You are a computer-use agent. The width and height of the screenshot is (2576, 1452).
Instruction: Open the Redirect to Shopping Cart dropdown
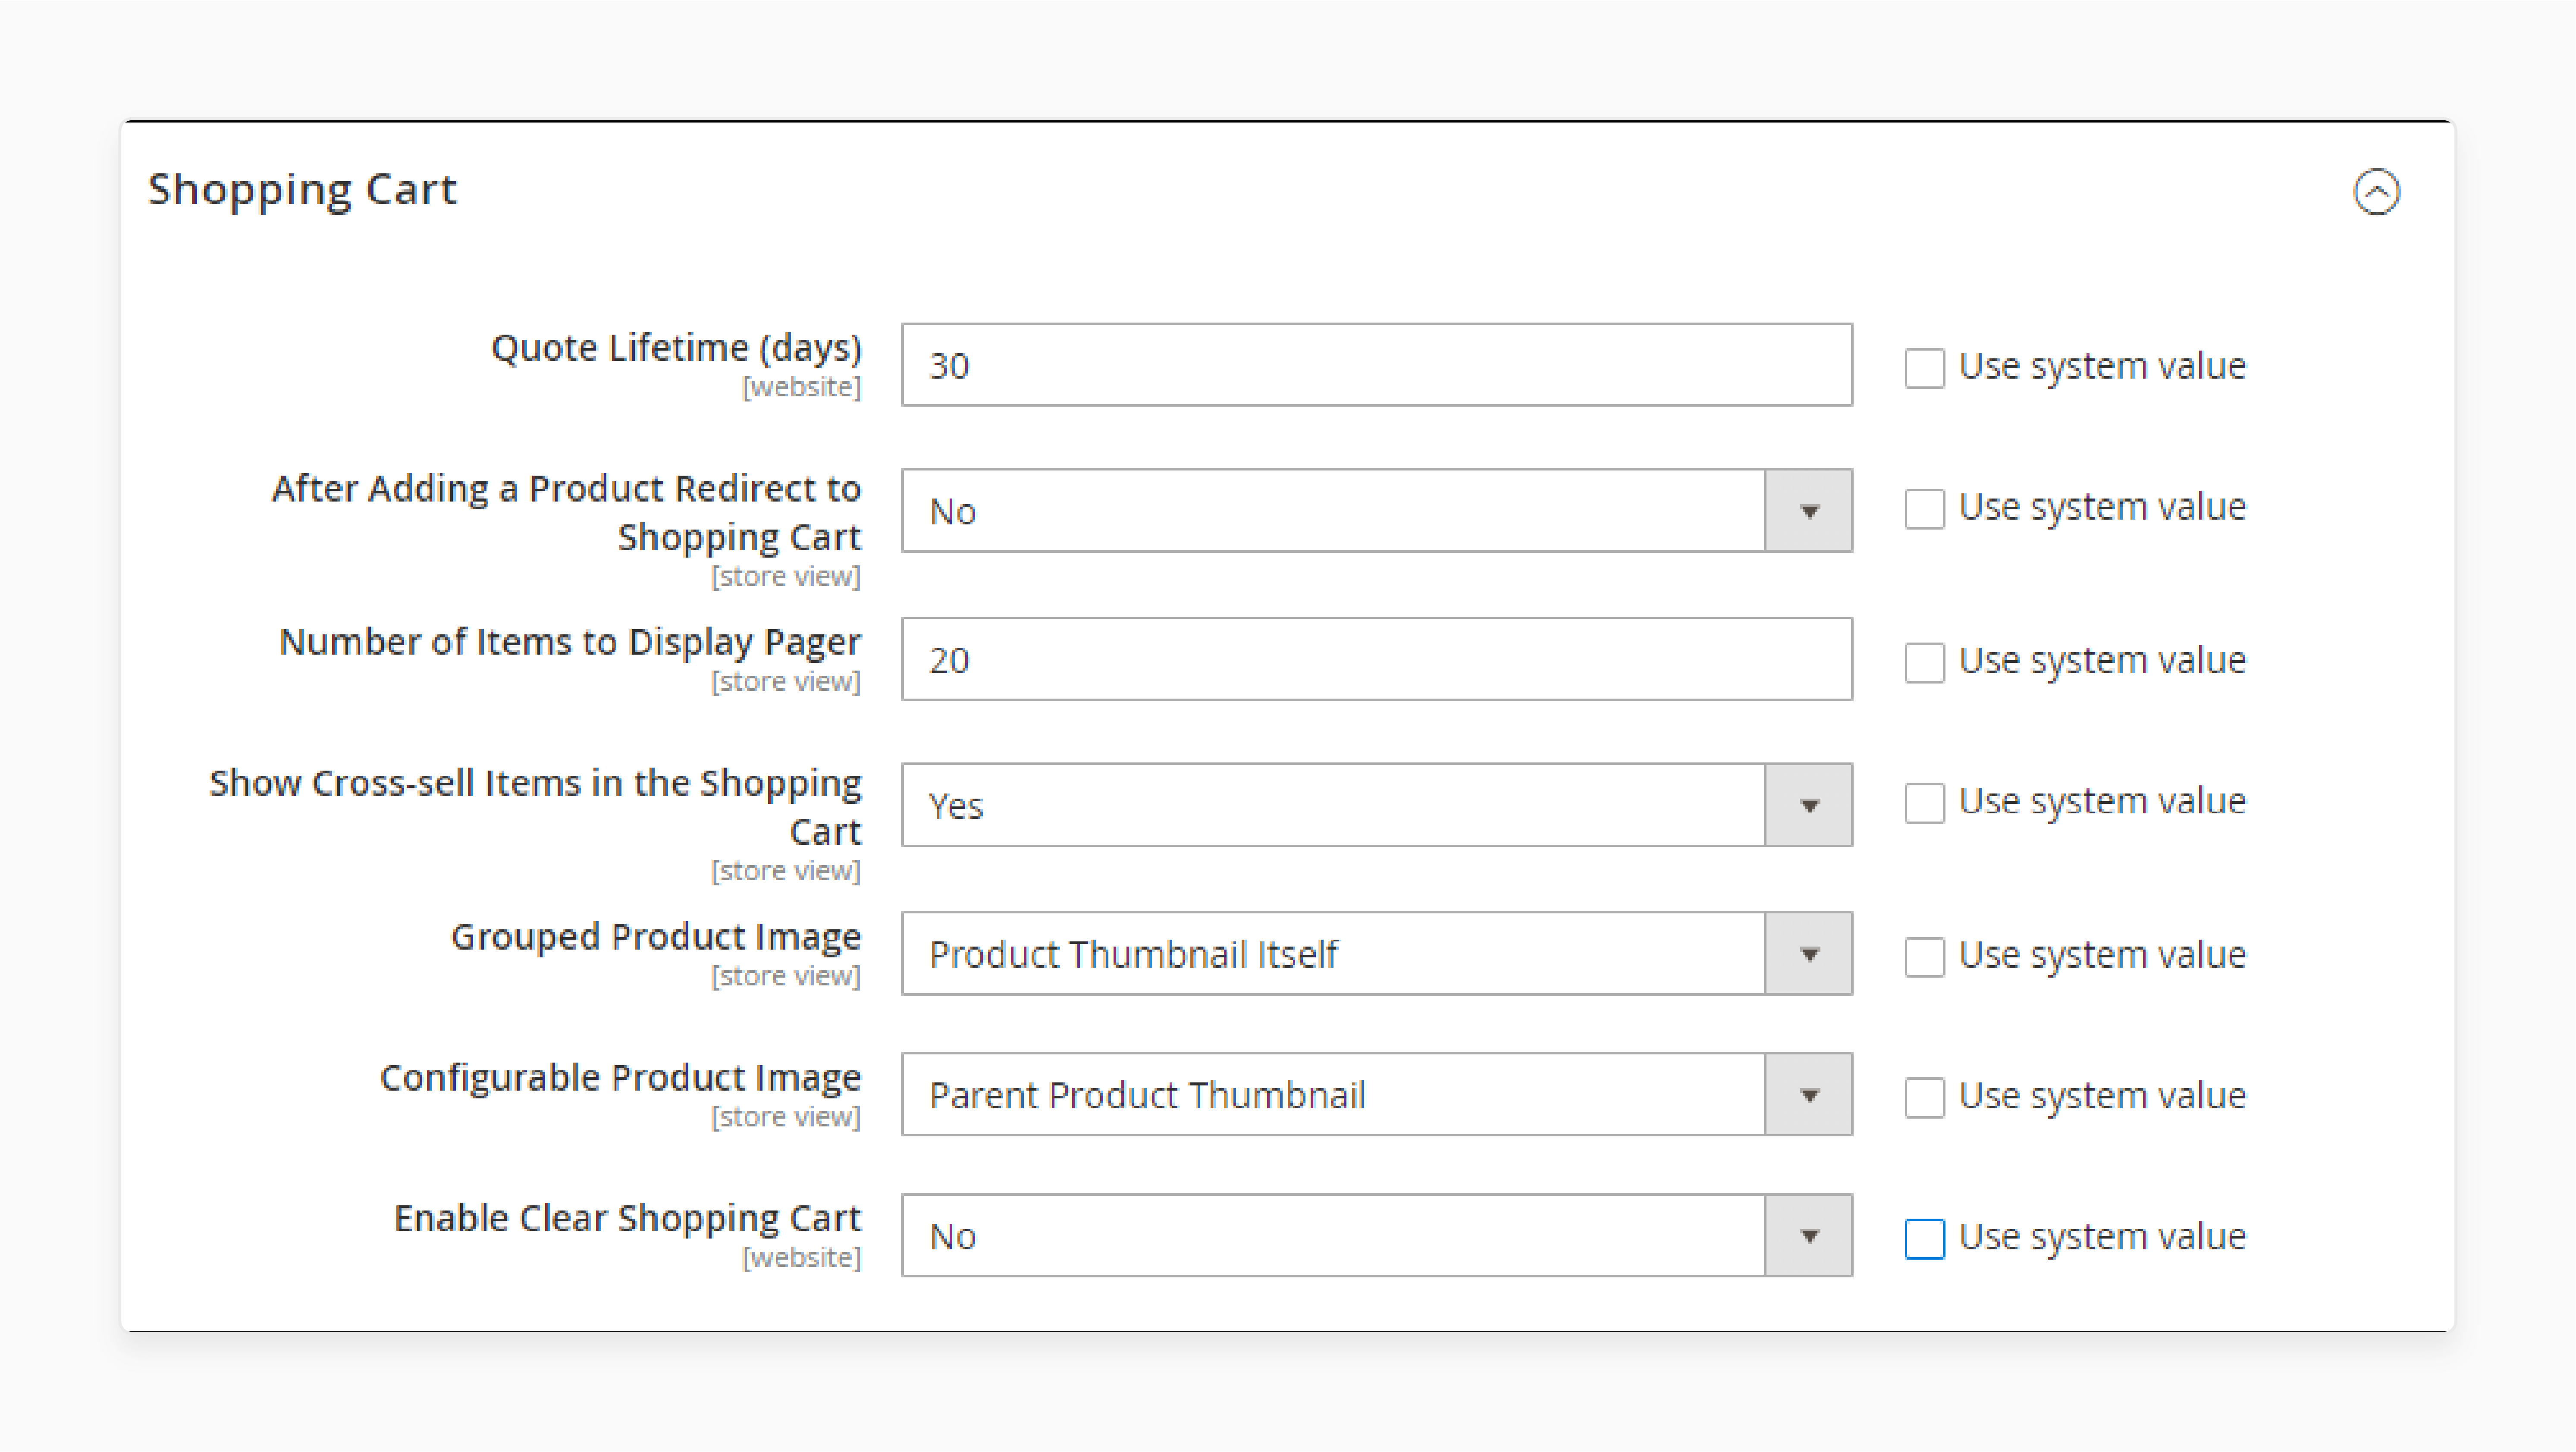coord(1376,511)
